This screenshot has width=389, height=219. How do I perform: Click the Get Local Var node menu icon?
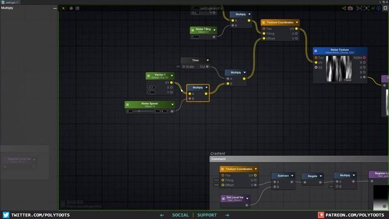[224, 198]
